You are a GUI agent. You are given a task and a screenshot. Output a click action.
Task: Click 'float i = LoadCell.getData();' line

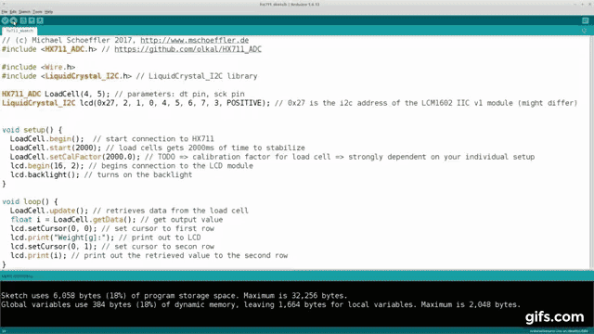[x=72, y=220]
